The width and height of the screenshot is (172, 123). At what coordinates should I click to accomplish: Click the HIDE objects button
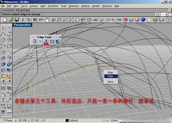coord(119,19)
